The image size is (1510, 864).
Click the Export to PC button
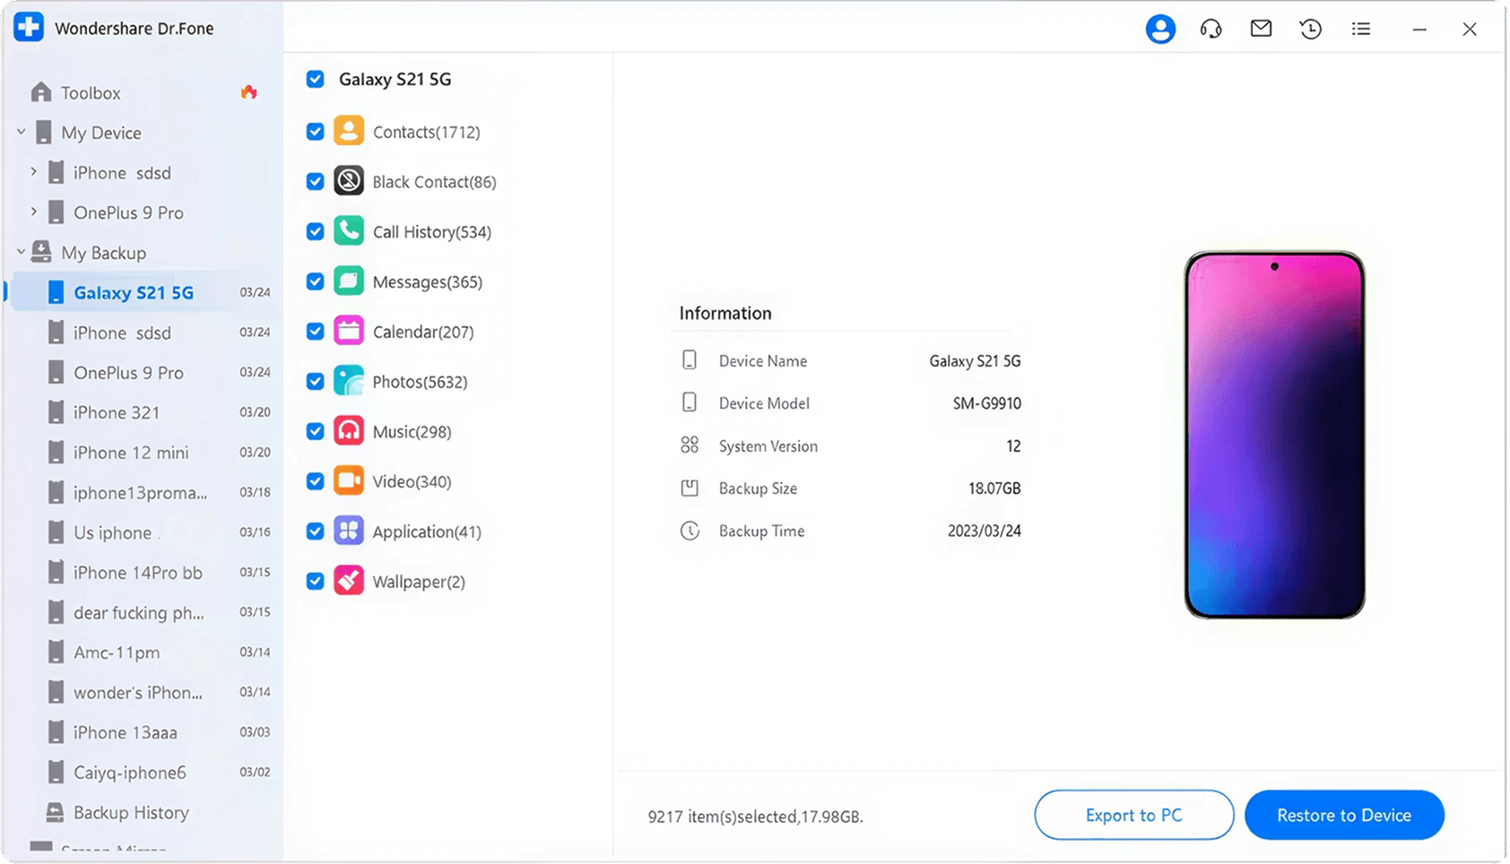click(x=1133, y=815)
